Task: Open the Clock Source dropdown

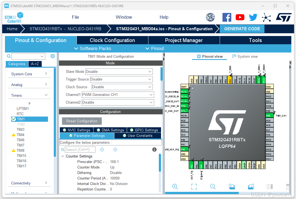Action: (122, 87)
